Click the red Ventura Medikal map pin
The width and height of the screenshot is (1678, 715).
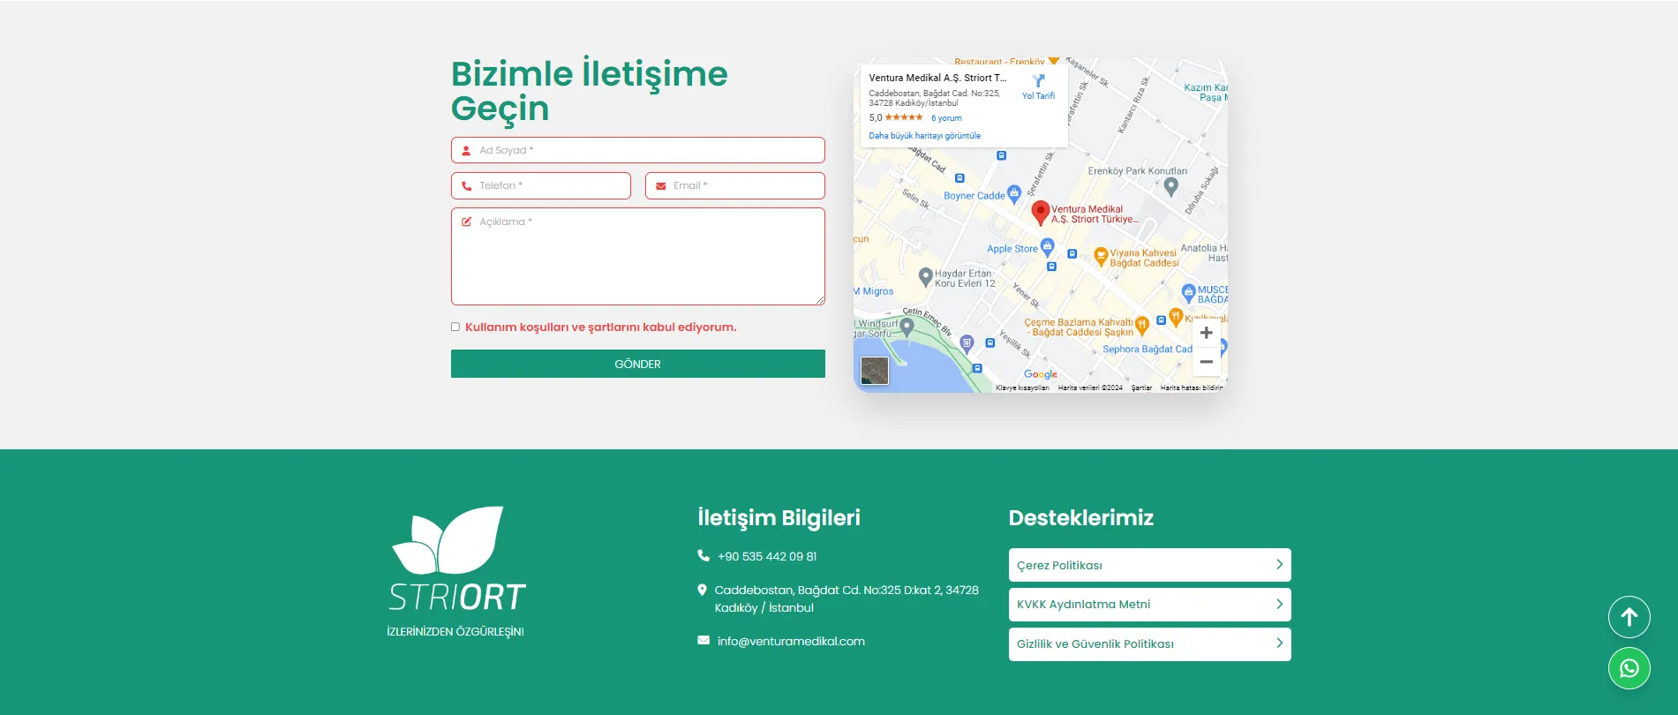[x=1040, y=212]
